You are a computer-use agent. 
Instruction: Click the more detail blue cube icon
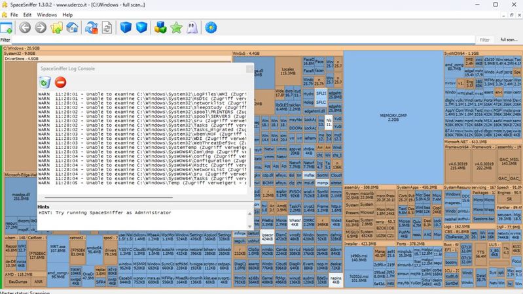click(142, 27)
